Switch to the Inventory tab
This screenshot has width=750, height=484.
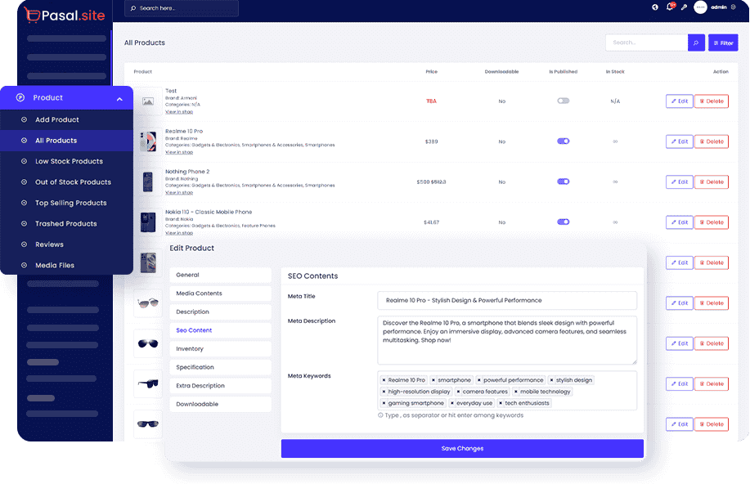coord(221,348)
